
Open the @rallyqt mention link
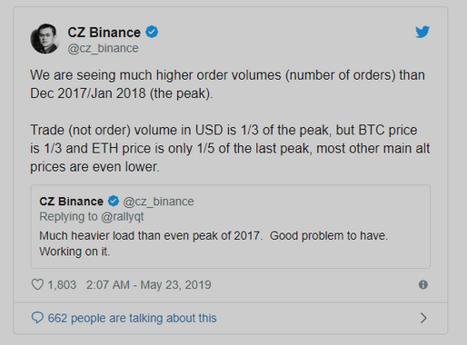(123, 217)
